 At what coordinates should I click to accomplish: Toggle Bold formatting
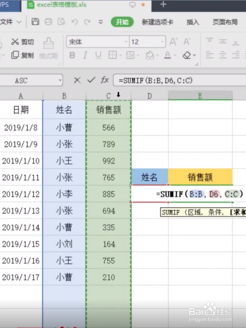pos(72,55)
